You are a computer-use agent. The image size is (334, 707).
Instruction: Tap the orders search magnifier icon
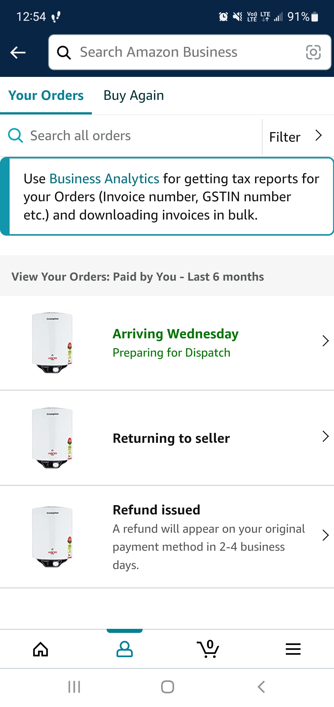[15, 136]
